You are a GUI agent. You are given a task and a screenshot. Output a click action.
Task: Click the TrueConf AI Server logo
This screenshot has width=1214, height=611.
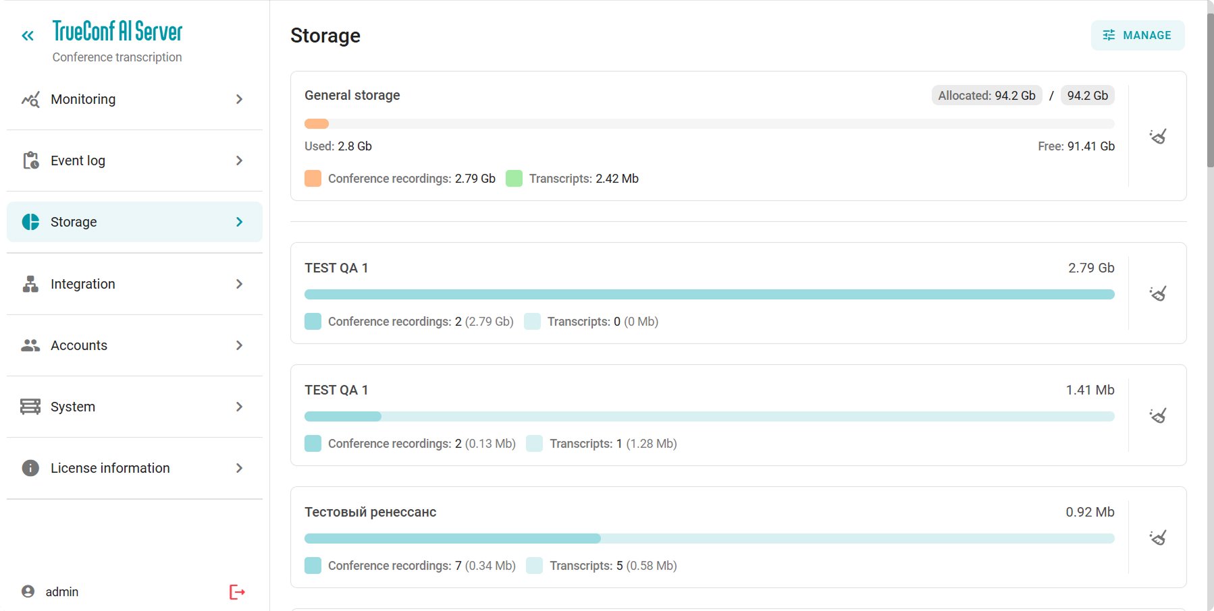(x=117, y=31)
